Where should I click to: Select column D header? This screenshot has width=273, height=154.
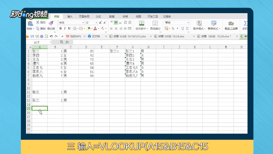coord(86,47)
